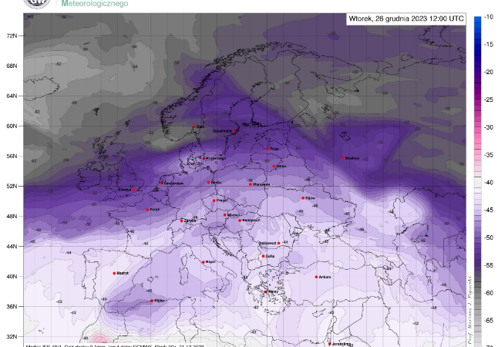Viewport: 498px width, 347px height.
Task: Click the Paryż city marker
Action: click(147, 210)
